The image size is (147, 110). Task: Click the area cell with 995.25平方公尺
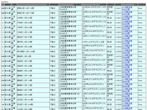click(x=94, y=8)
